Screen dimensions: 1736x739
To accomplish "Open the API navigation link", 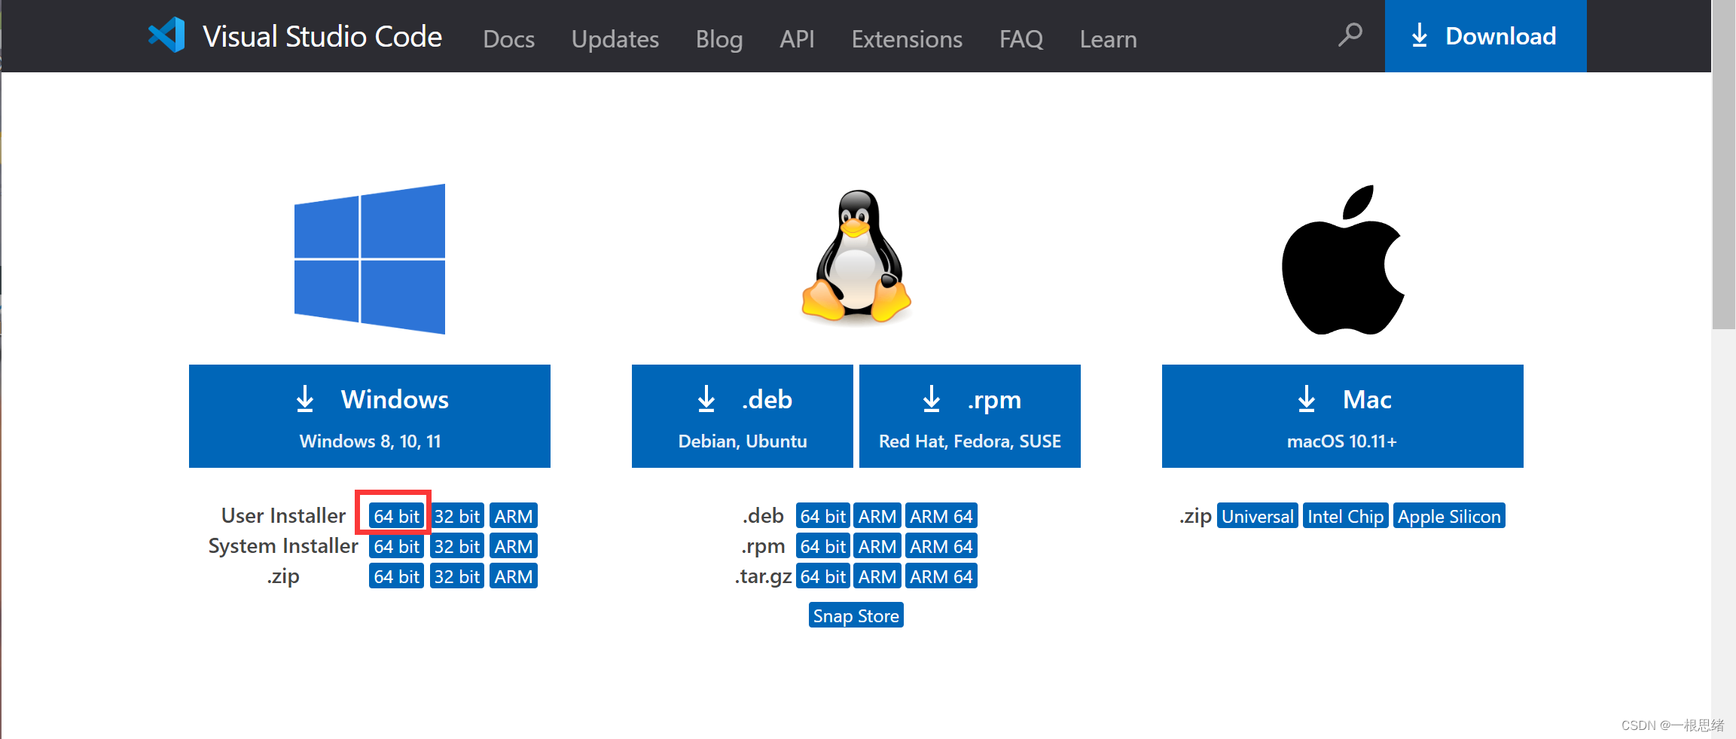I will click(797, 39).
